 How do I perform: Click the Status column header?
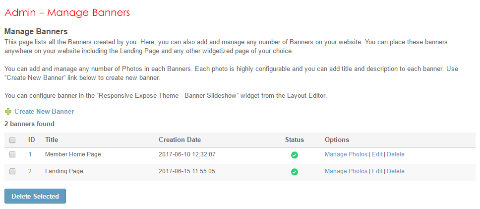click(295, 140)
